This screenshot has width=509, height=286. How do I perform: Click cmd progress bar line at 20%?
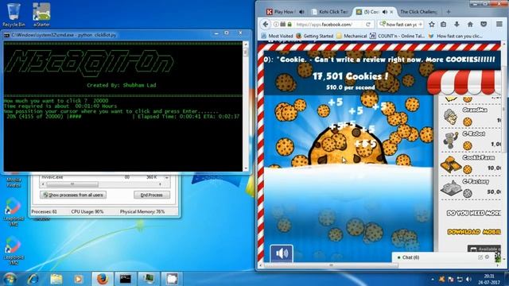click(x=122, y=117)
